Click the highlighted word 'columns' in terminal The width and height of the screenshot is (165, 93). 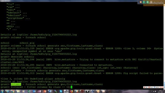pyautogui.click(x=16, y=84)
